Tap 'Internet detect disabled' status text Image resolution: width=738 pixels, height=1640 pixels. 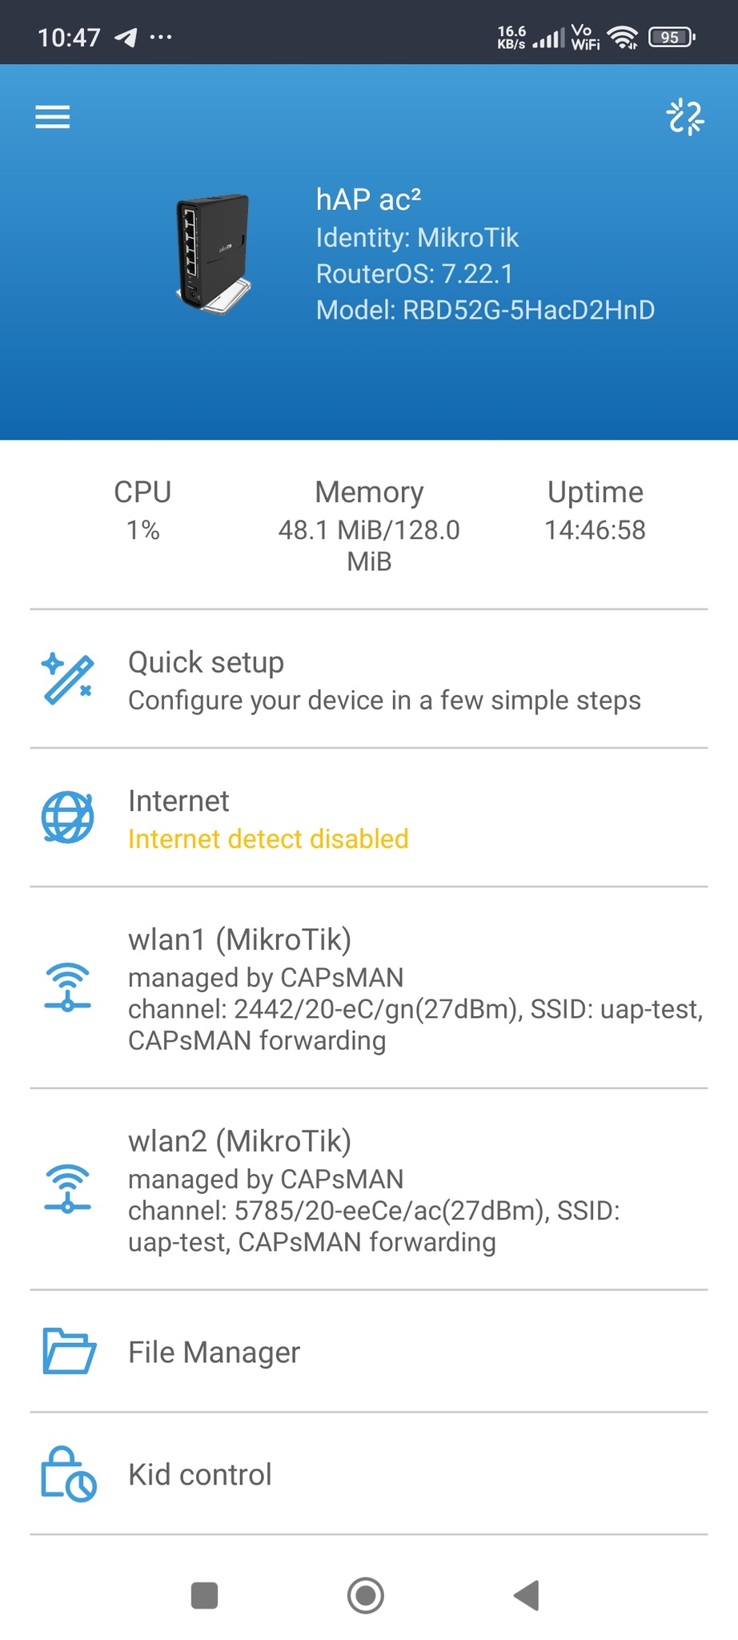click(x=268, y=839)
